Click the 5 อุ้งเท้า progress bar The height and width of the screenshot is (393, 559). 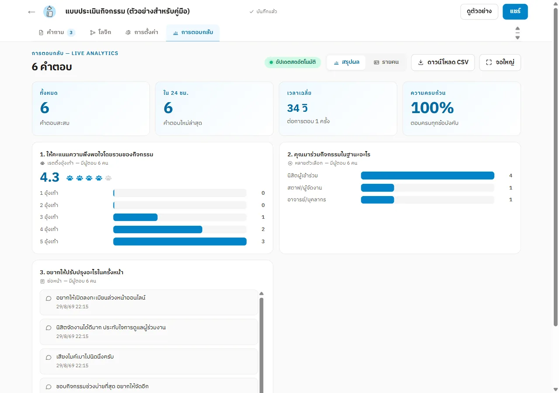[x=180, y=241]
